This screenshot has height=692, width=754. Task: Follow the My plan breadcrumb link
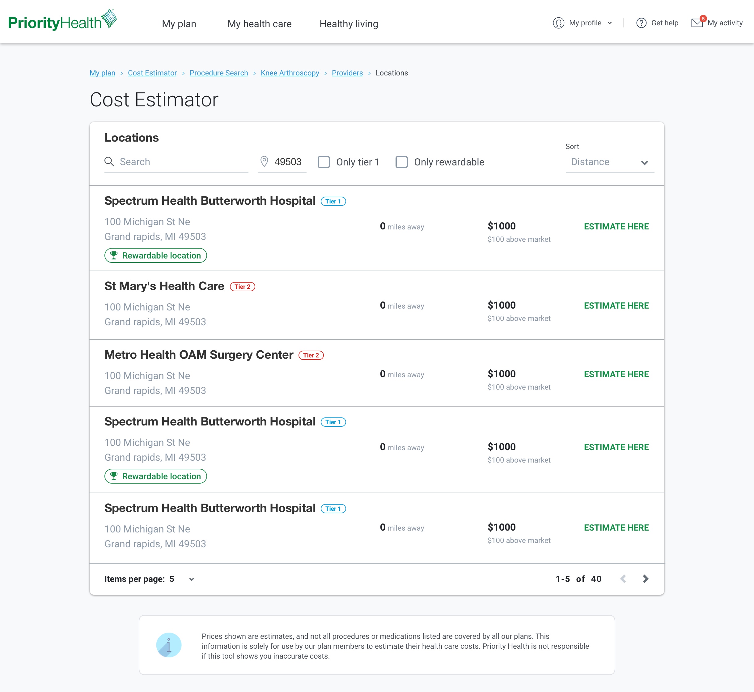(103, 73)
